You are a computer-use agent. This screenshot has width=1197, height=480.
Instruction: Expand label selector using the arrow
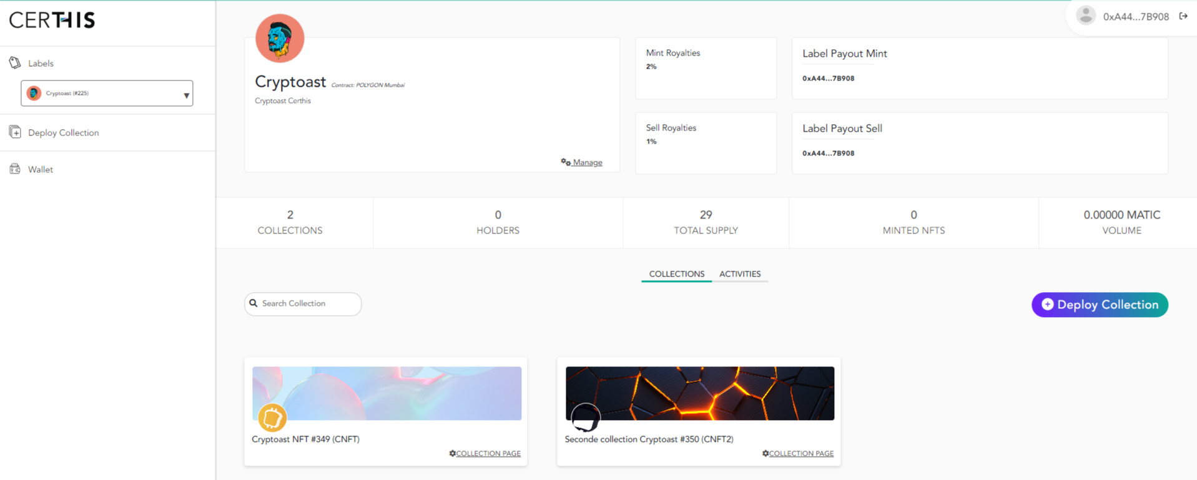pyautogui.click(x=186, y=95)
